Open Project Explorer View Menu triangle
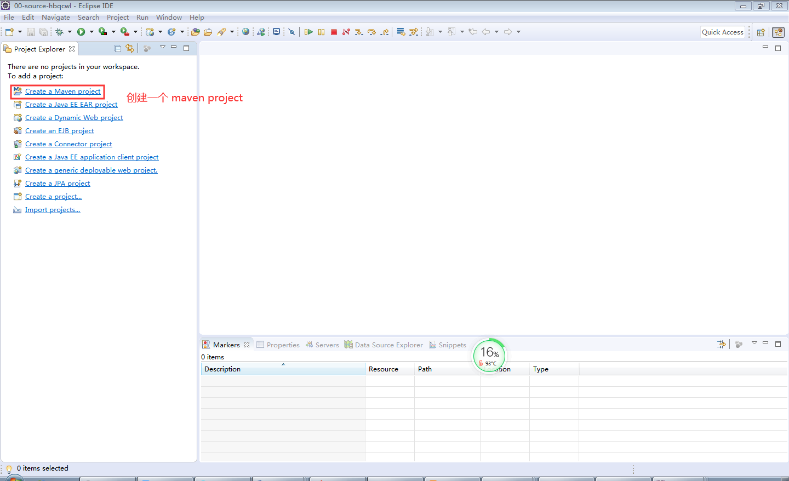The image size is (789, 481). [163, 48]
